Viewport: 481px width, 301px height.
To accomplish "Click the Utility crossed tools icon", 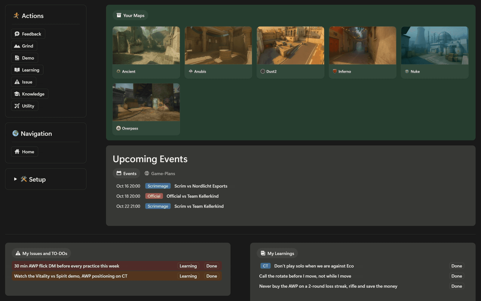I will point(17,106).
